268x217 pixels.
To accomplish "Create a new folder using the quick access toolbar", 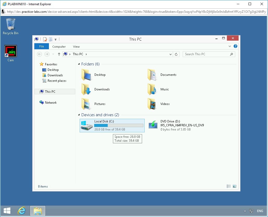I will pos(50,39).
